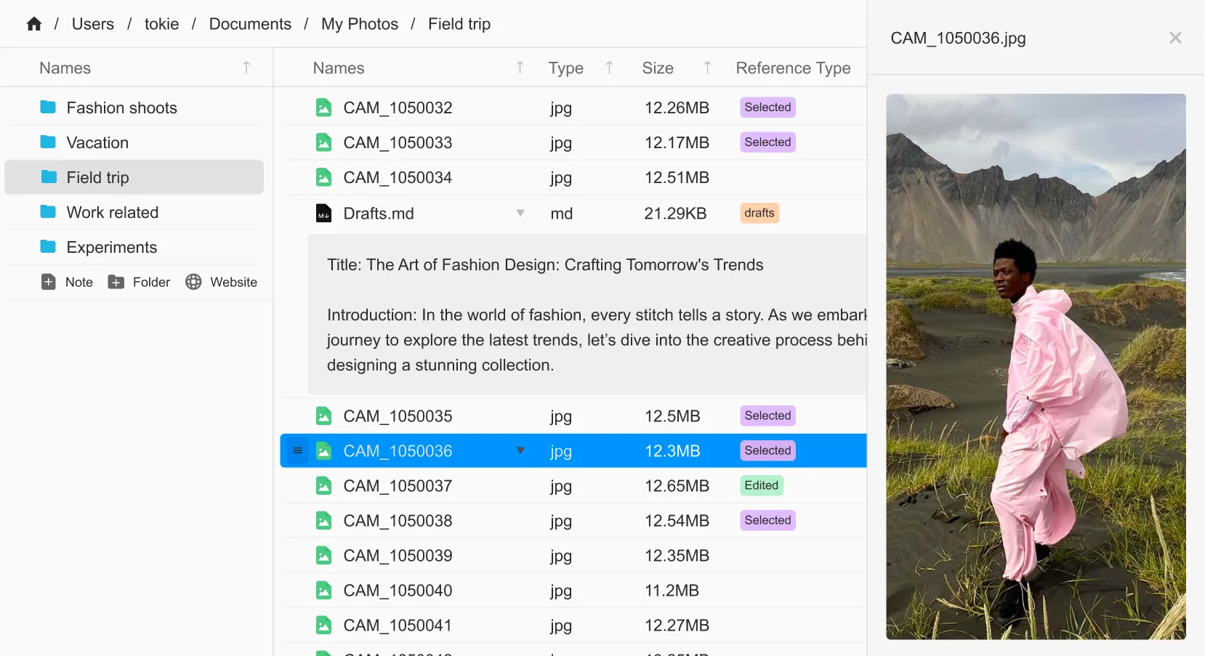Click the home icon in breadcrumb

click(x=34, y=24)
